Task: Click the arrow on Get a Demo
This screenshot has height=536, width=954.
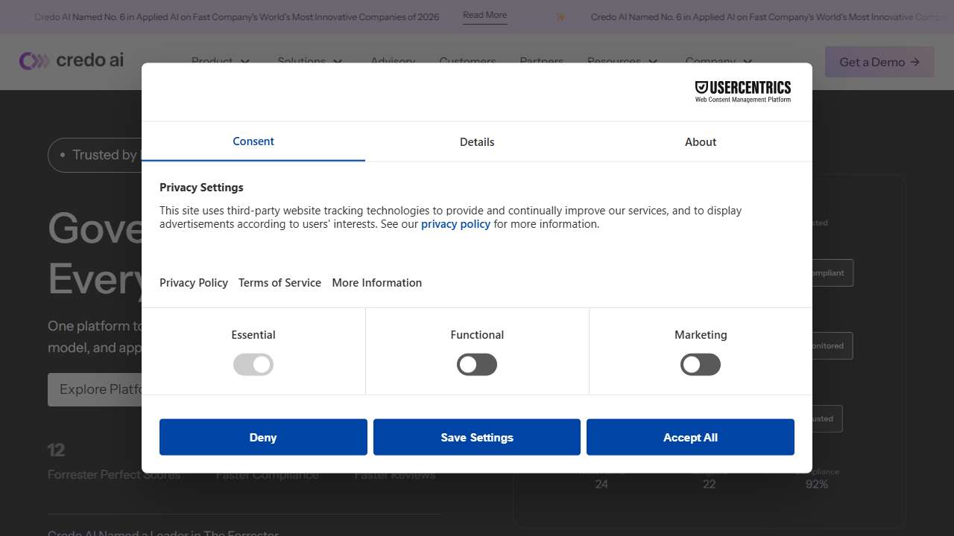Action: point(915,63)
